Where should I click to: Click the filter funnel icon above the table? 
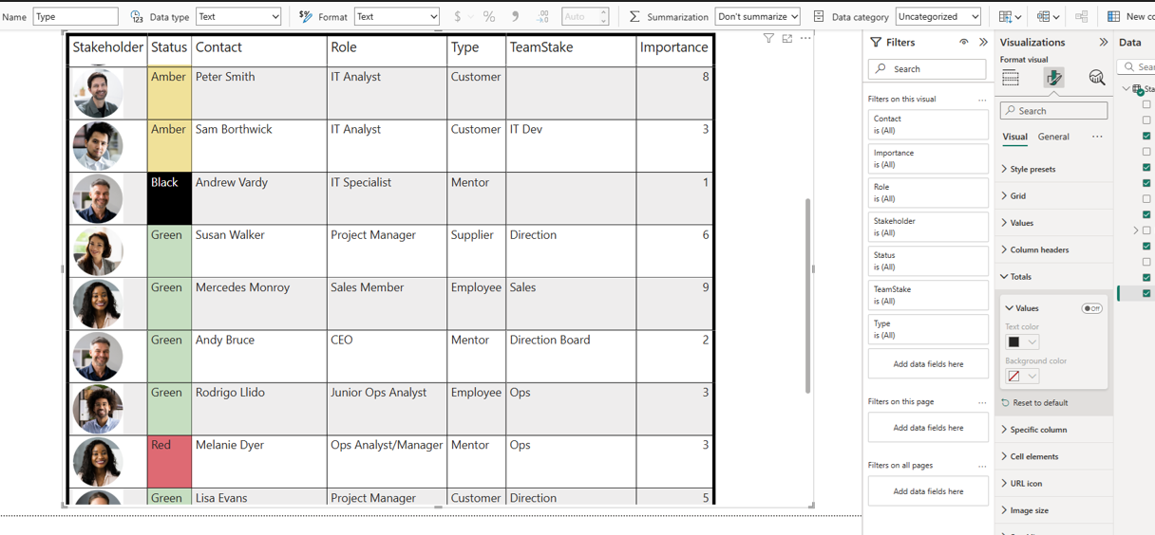(x=768, y=39)
